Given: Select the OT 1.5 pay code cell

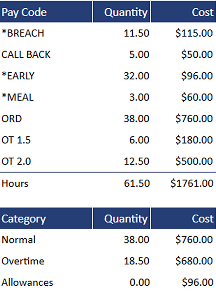Looking at the screenshot, I should (x=16, y=140).
